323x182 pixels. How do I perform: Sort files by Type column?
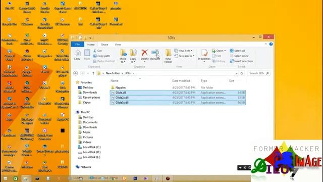(204, 81)
